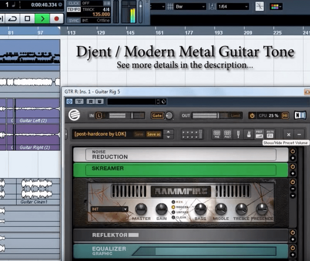Expand the Noise Reduction module with plus

pyautogui.click(x=293, y=158)
